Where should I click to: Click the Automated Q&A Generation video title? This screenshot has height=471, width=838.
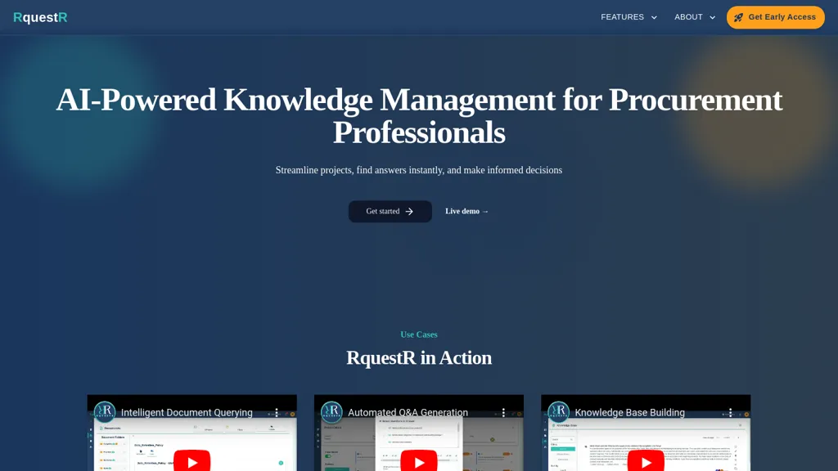click(x=408, y=412)
